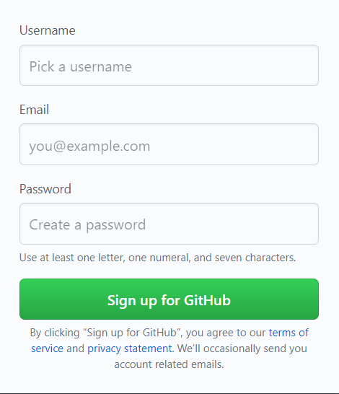Viewport: 339px width, 394px height.
Task: Click the Username input field
Action: click(x=169, y=66)
